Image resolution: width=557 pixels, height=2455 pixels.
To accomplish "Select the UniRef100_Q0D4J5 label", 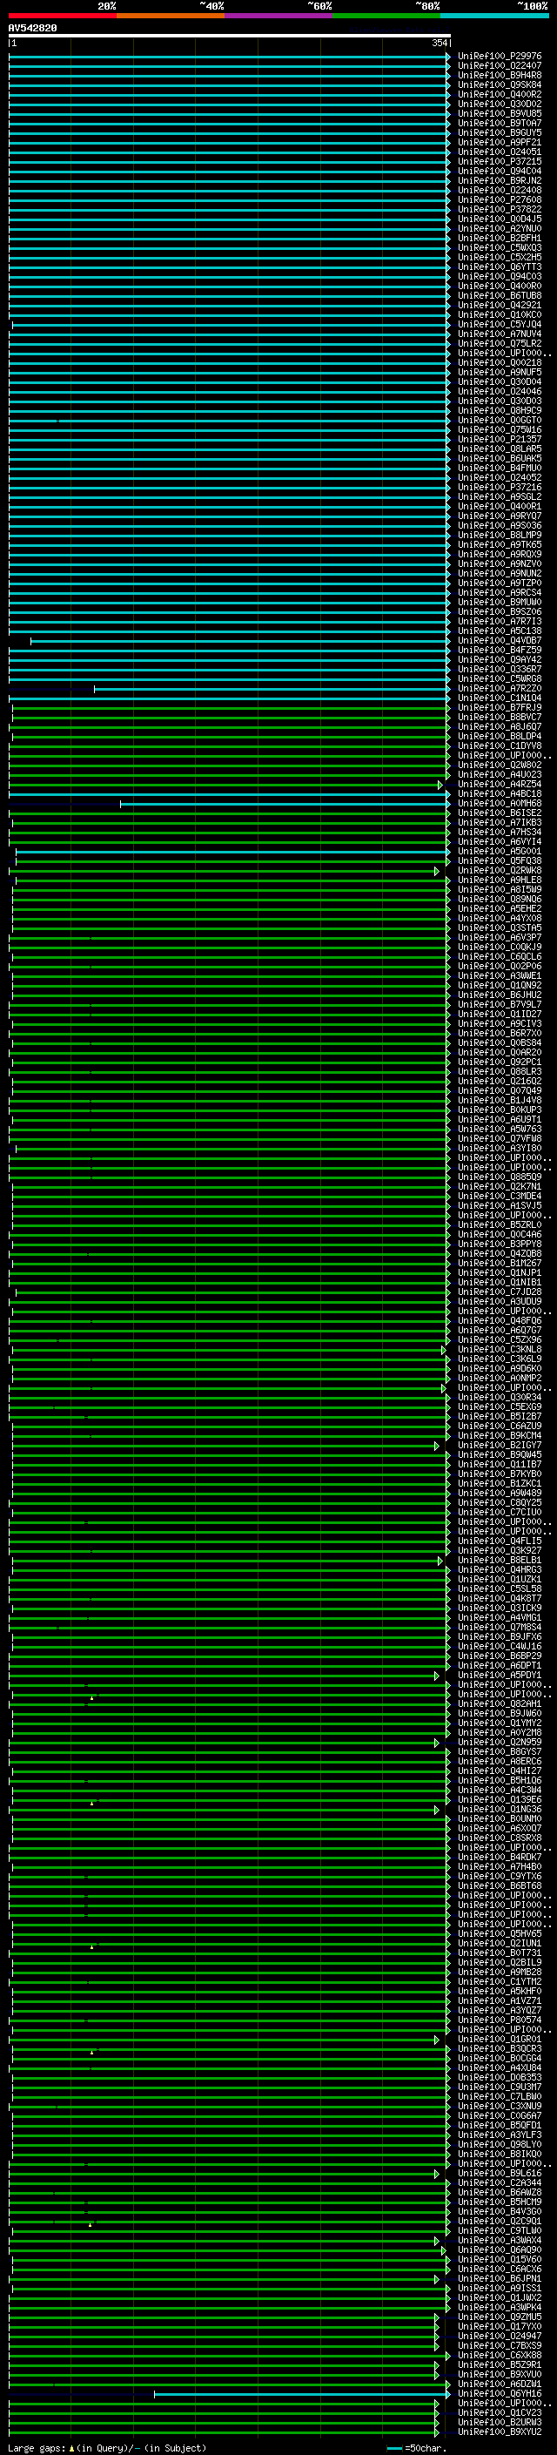I will pyautogui.click(x=500, y=219).
